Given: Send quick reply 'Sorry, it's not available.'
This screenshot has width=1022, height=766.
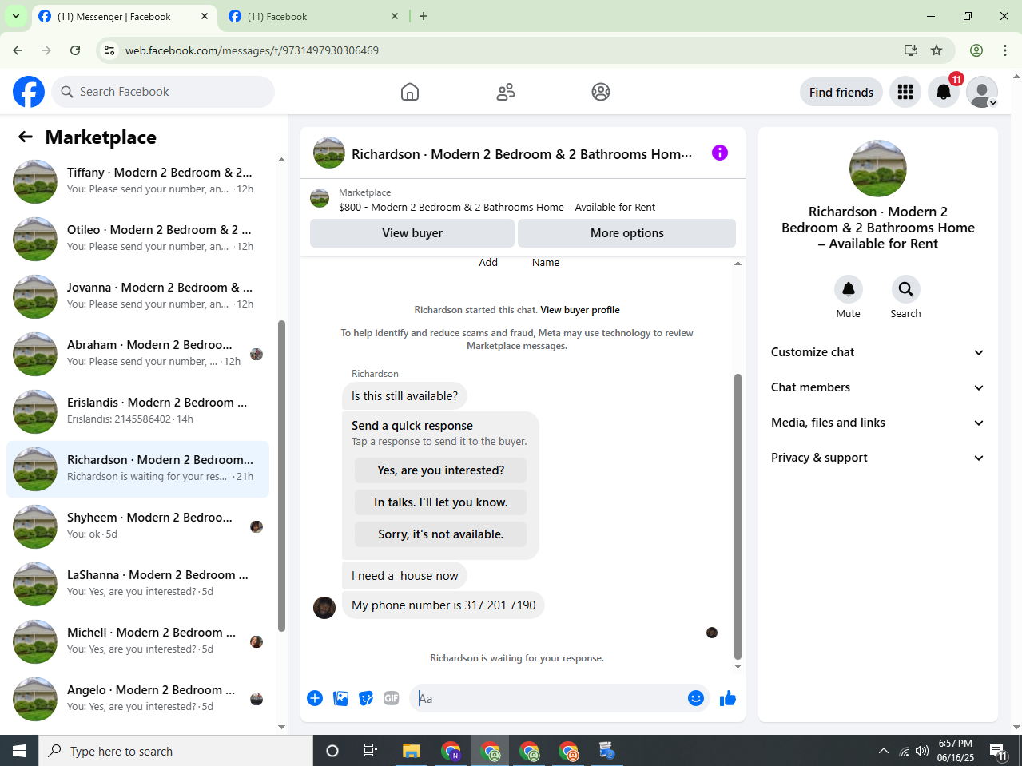Looking at the screenshot, I should click(441, 534).
